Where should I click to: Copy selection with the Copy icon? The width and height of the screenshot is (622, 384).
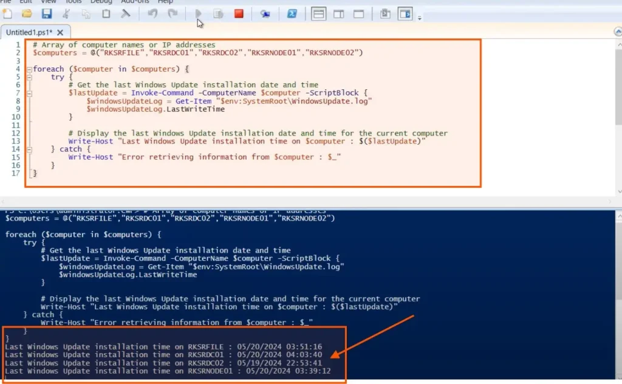pyautogui.click(x=86, y=14)
